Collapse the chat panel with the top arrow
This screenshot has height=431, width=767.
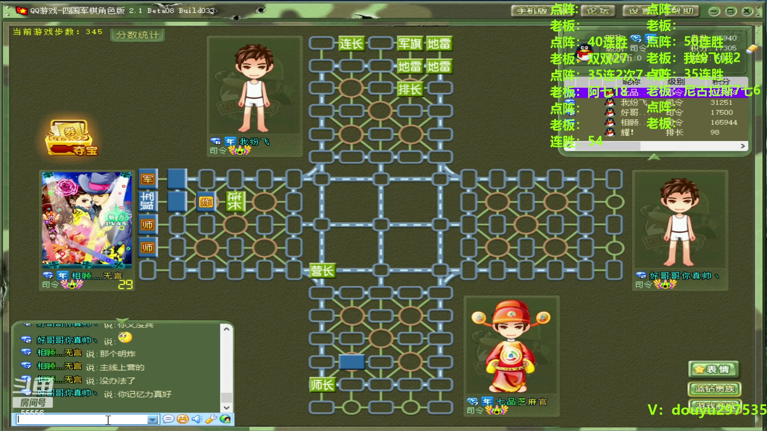point(122,321)
